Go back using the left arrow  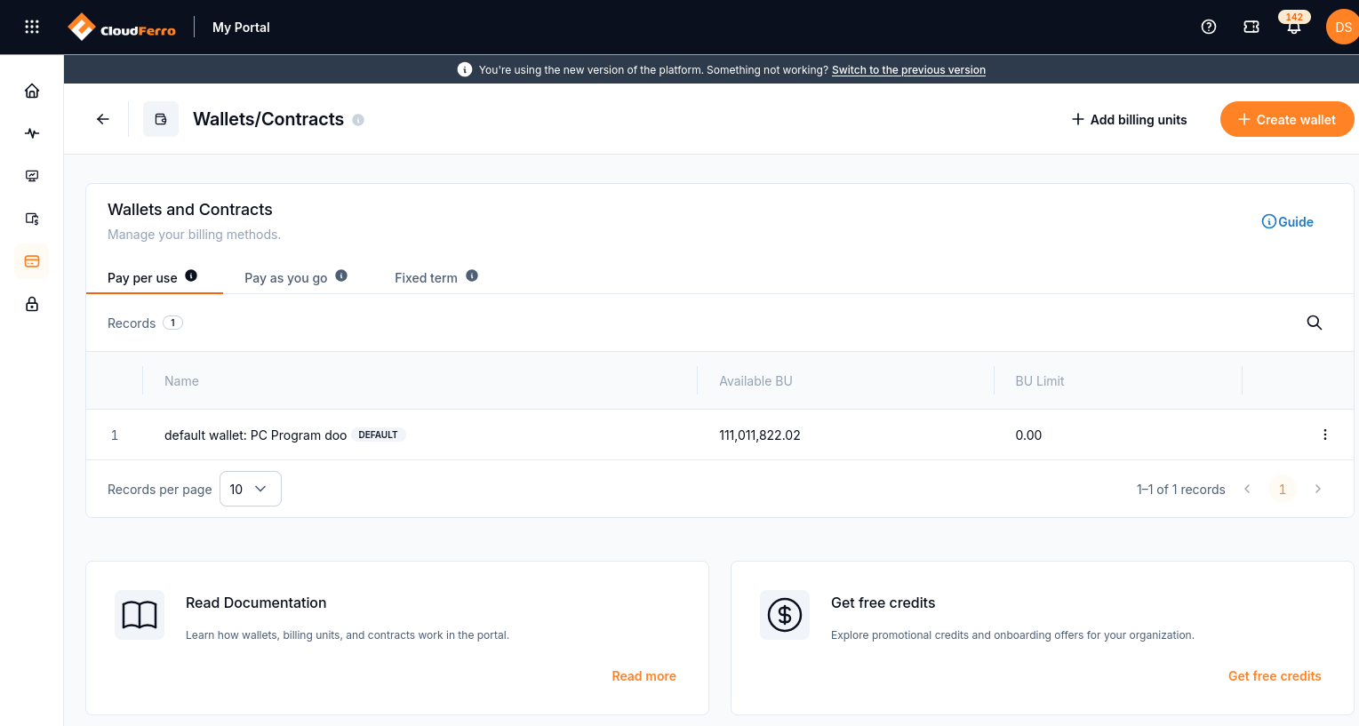tap(103, 119)
